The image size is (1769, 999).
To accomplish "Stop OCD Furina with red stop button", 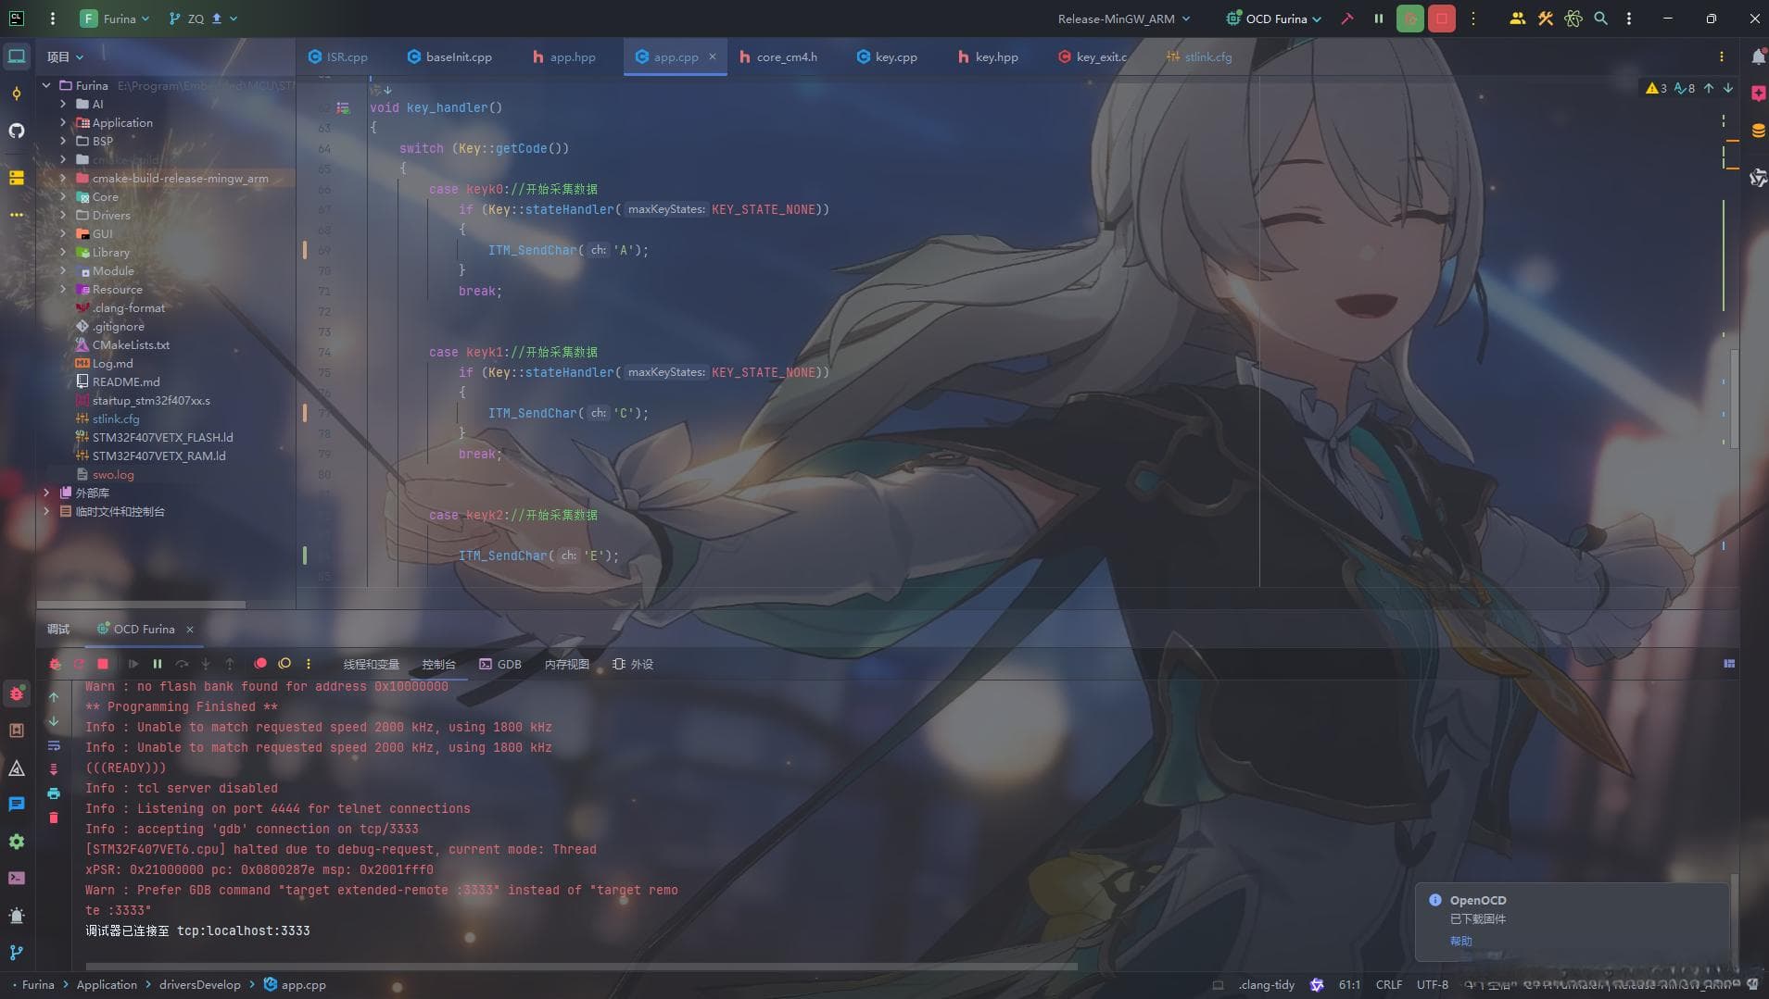I will click(x=1441, y=19).
